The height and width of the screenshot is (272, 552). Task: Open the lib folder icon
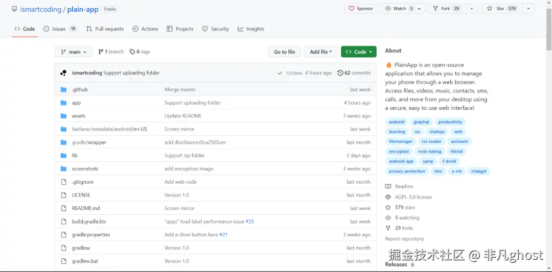coord(63,155)
